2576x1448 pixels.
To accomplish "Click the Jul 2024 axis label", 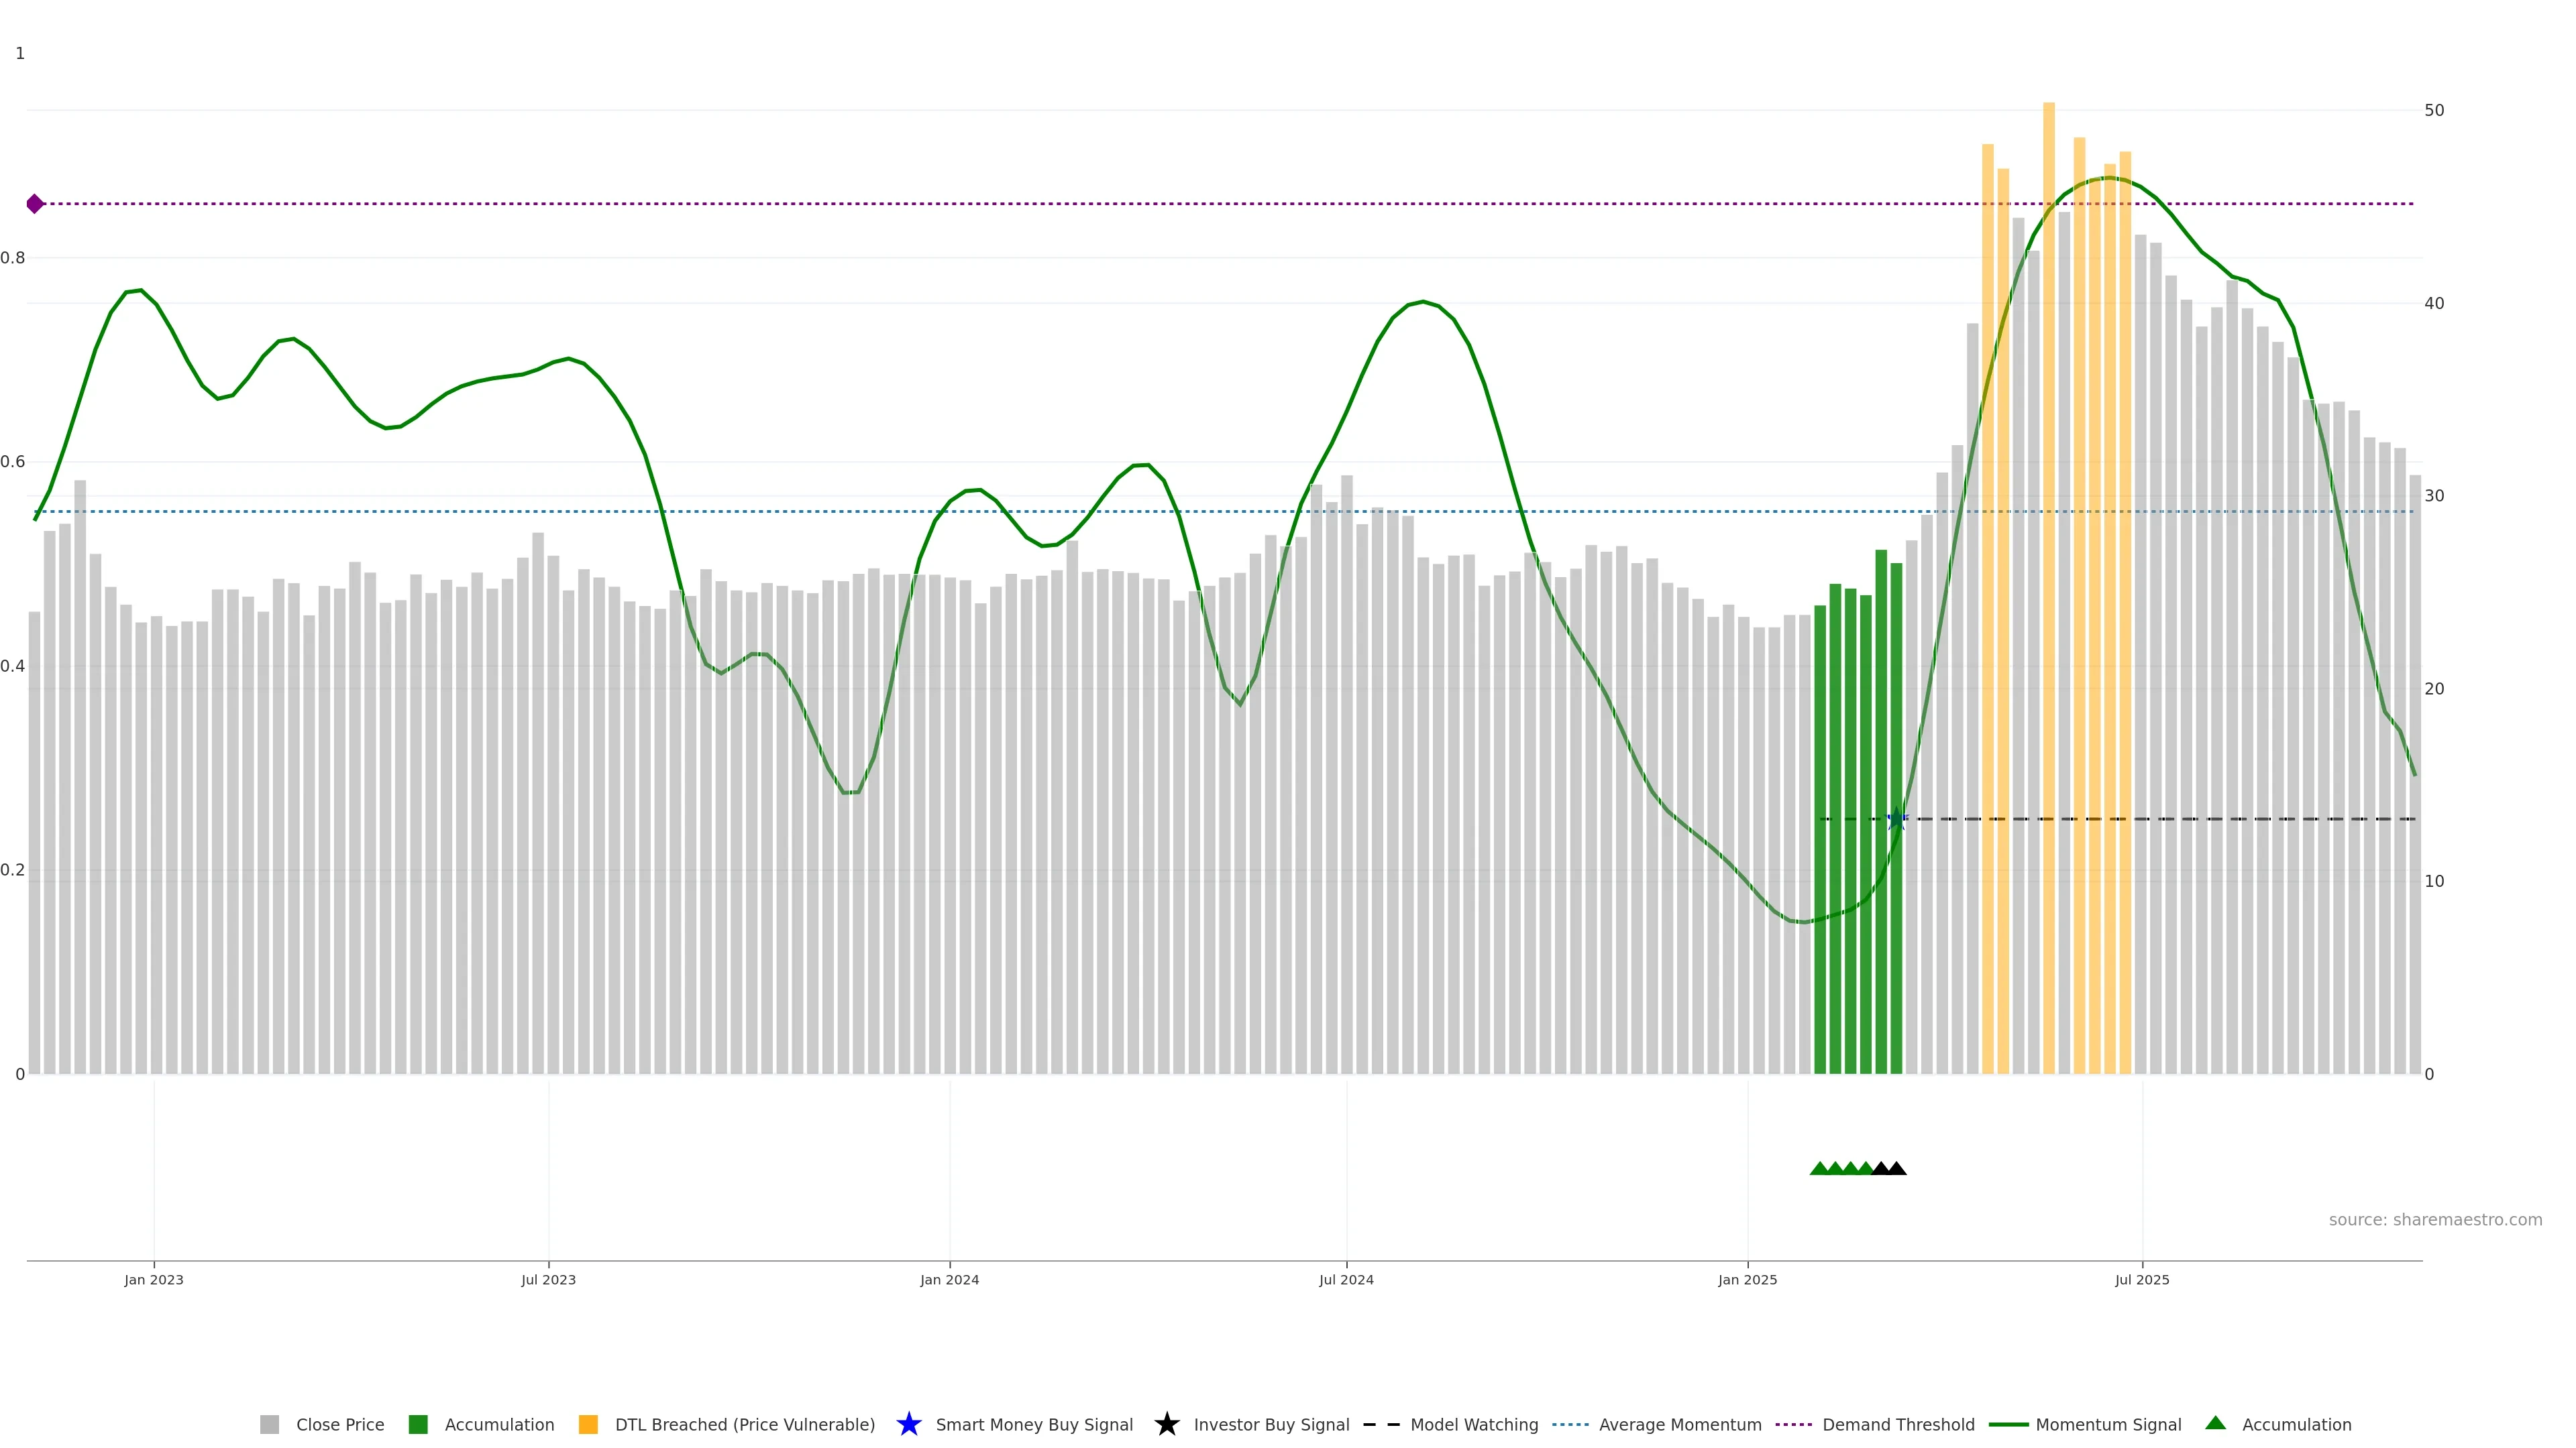I will 1346,1279.
